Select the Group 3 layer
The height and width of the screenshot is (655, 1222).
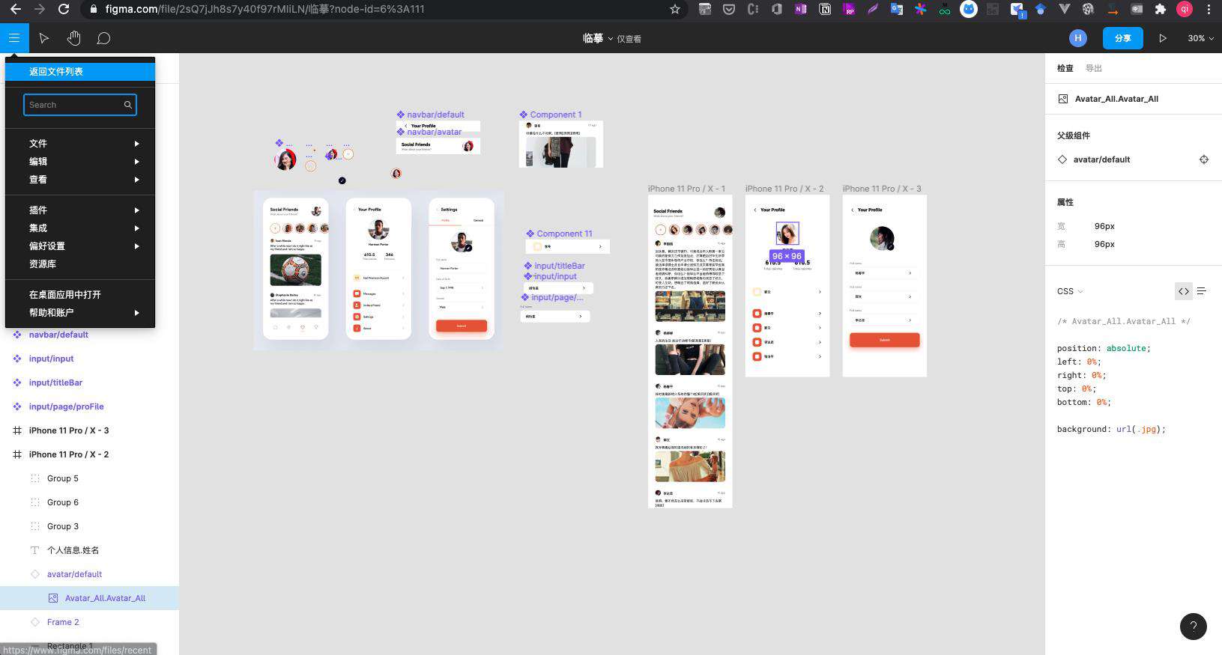pyautogui.click(x=63, y=526)
